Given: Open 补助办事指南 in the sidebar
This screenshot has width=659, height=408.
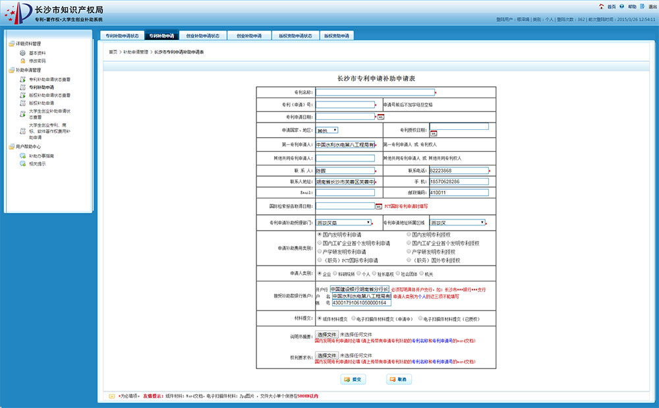Looking at the screenshot, I should 41,156.
